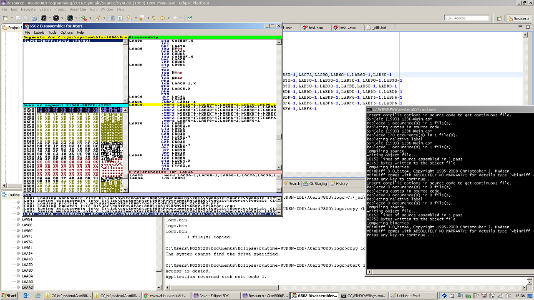Viewport: 534px width, 300px height.
Task: Select the Resource perspective button
Action: 518,18
